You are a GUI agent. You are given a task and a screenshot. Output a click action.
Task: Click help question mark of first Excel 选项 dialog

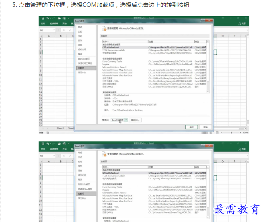tap(203, 20)
